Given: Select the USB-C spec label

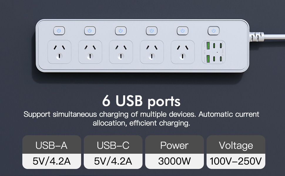Looking at the screenshot, I should tap(113, 145).
